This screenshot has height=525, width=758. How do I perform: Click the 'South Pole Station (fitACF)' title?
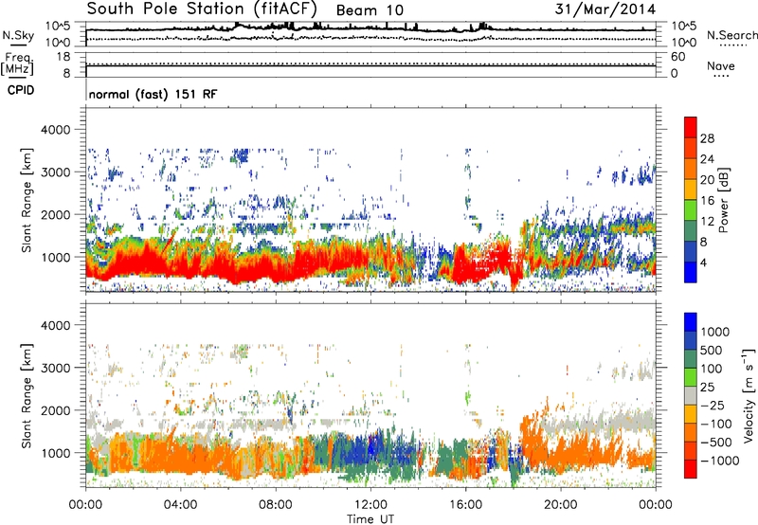[x=202, y=9]
